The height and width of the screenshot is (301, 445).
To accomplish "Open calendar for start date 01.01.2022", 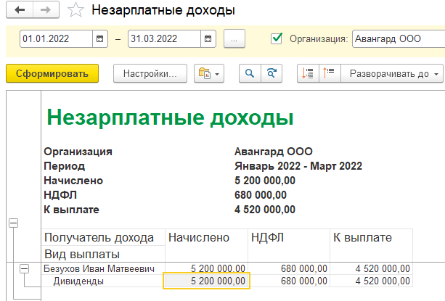I will [98, 38].
